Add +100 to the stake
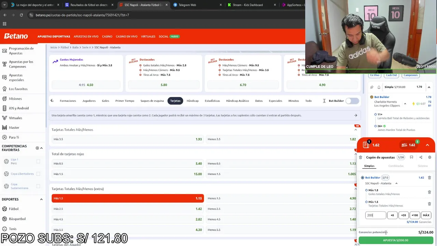 [x=415, y=215]
